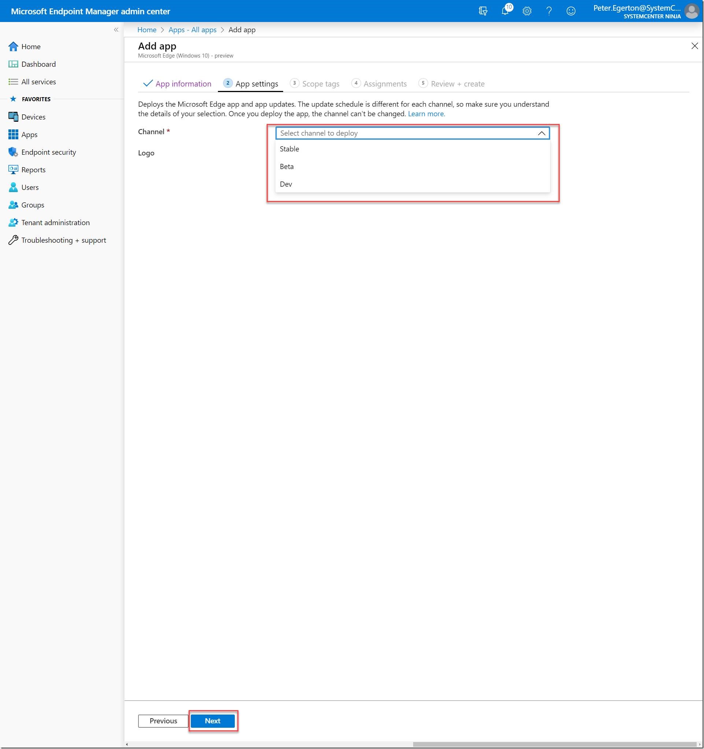
Task: Go to the Scope tags step
Action: click(320, 84)
